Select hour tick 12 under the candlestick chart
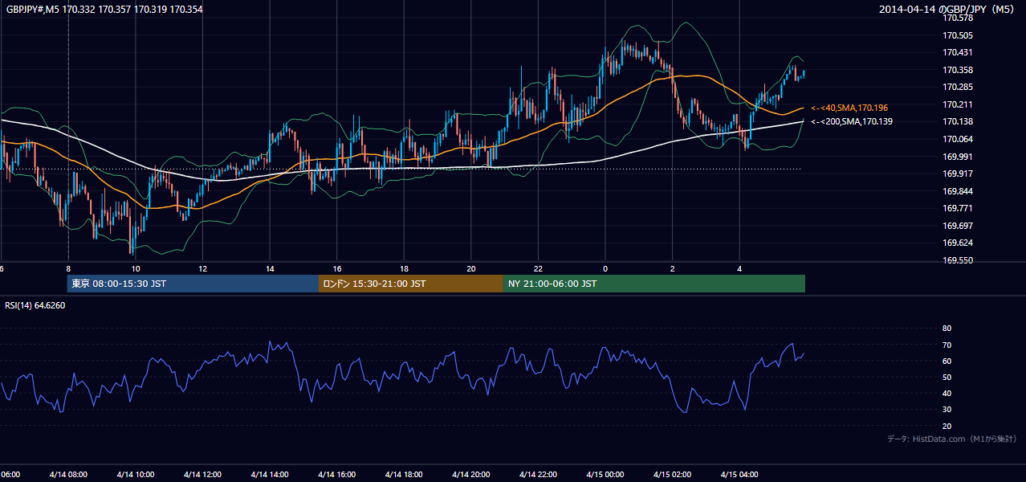1026x482 pixels. tap(202, 269)
